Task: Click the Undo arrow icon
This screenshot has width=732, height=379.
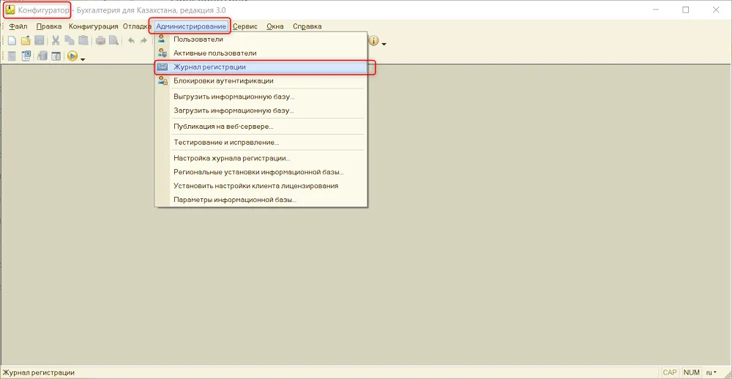Action: tap(131, 41)
